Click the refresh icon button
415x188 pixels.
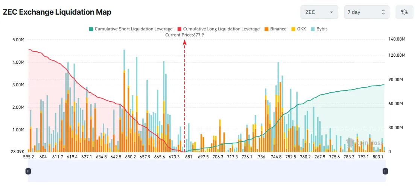(x=404, y=12)
